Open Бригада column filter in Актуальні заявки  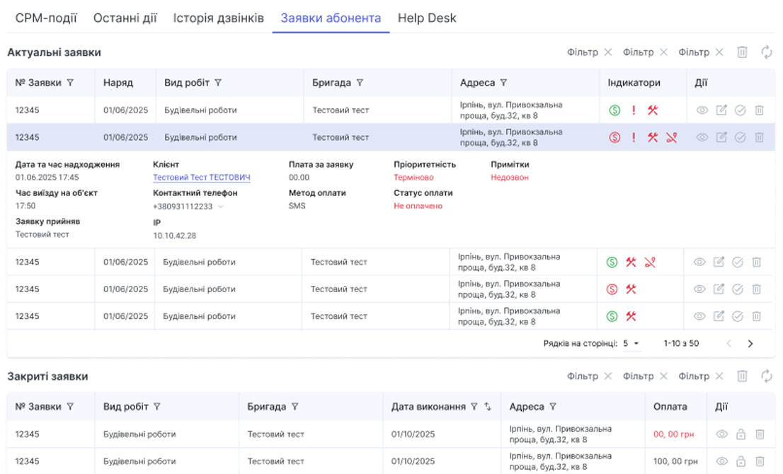click(360, 83)
